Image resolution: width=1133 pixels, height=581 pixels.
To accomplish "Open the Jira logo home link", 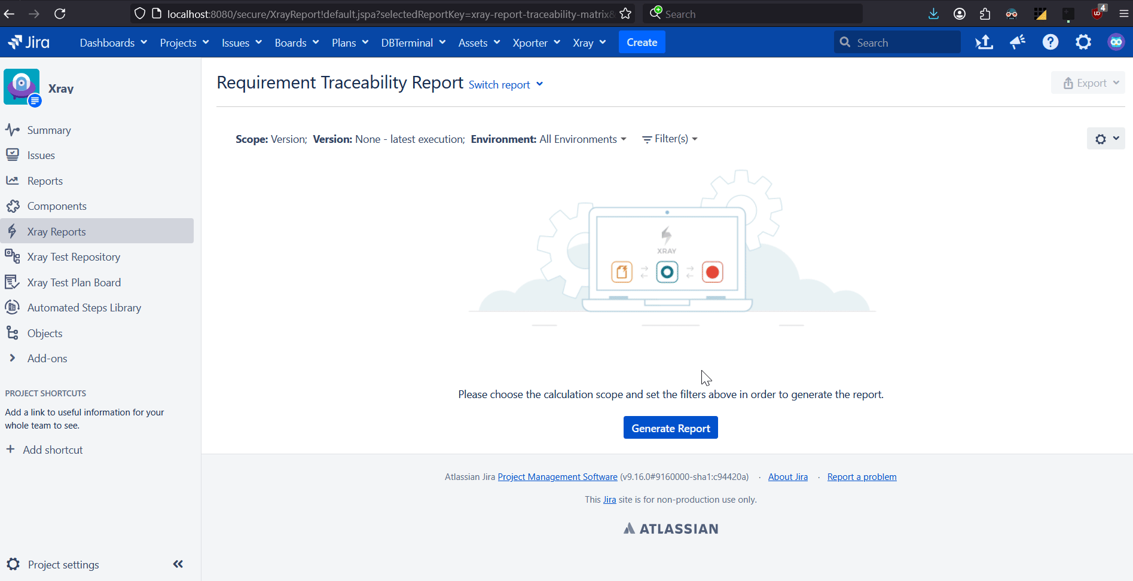I will coord(29,42).
